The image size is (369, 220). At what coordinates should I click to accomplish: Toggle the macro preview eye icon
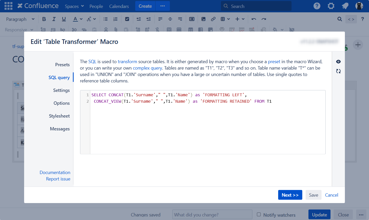click(338, 62)
